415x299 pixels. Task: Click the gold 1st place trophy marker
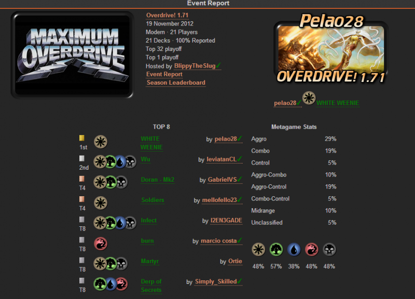[x=82, y=138]
